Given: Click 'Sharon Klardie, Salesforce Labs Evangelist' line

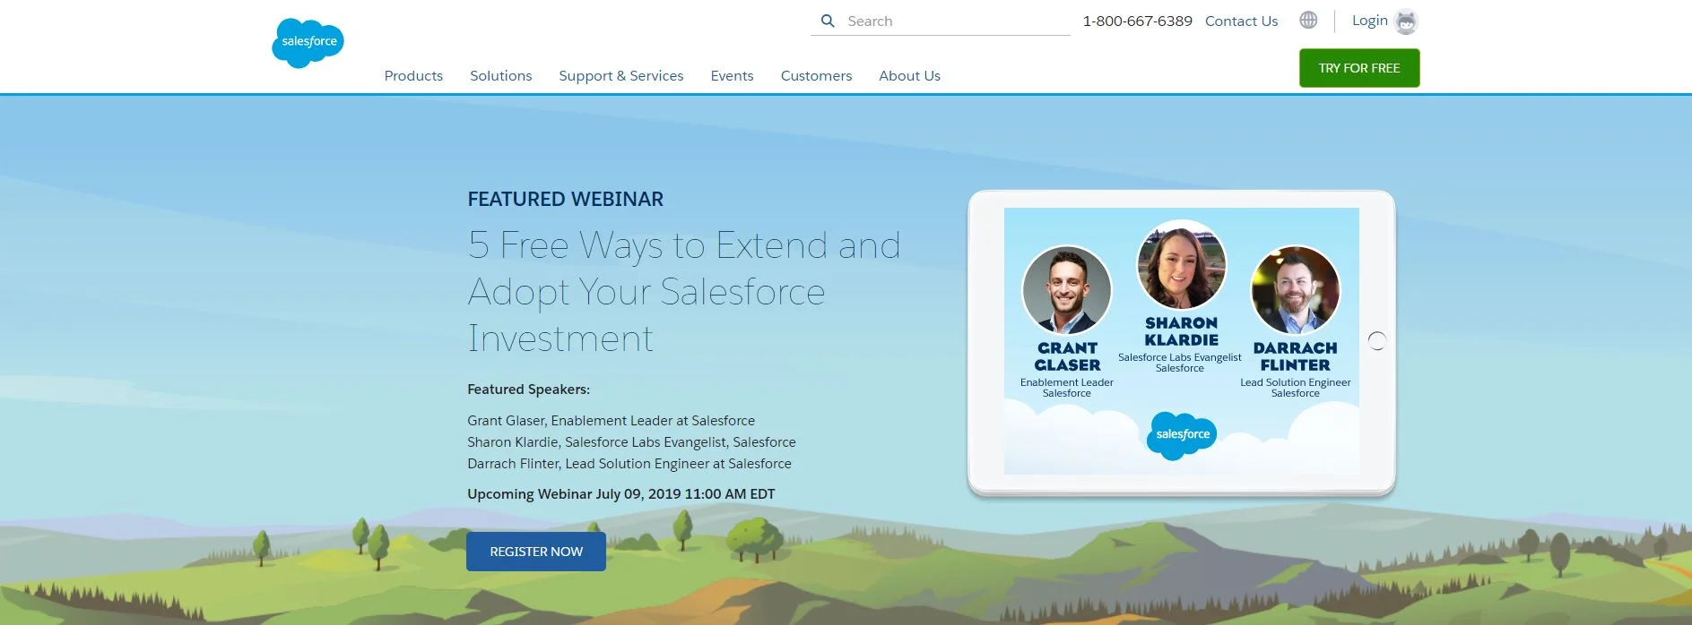Looking at the screenshot, I should pyautogui.click(x=631, y=442).
